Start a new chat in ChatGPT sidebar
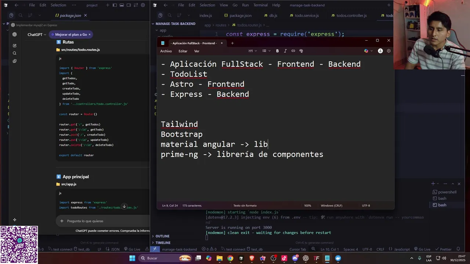Image resolution: width=470 pixels, height=264 pixels. 15,45
